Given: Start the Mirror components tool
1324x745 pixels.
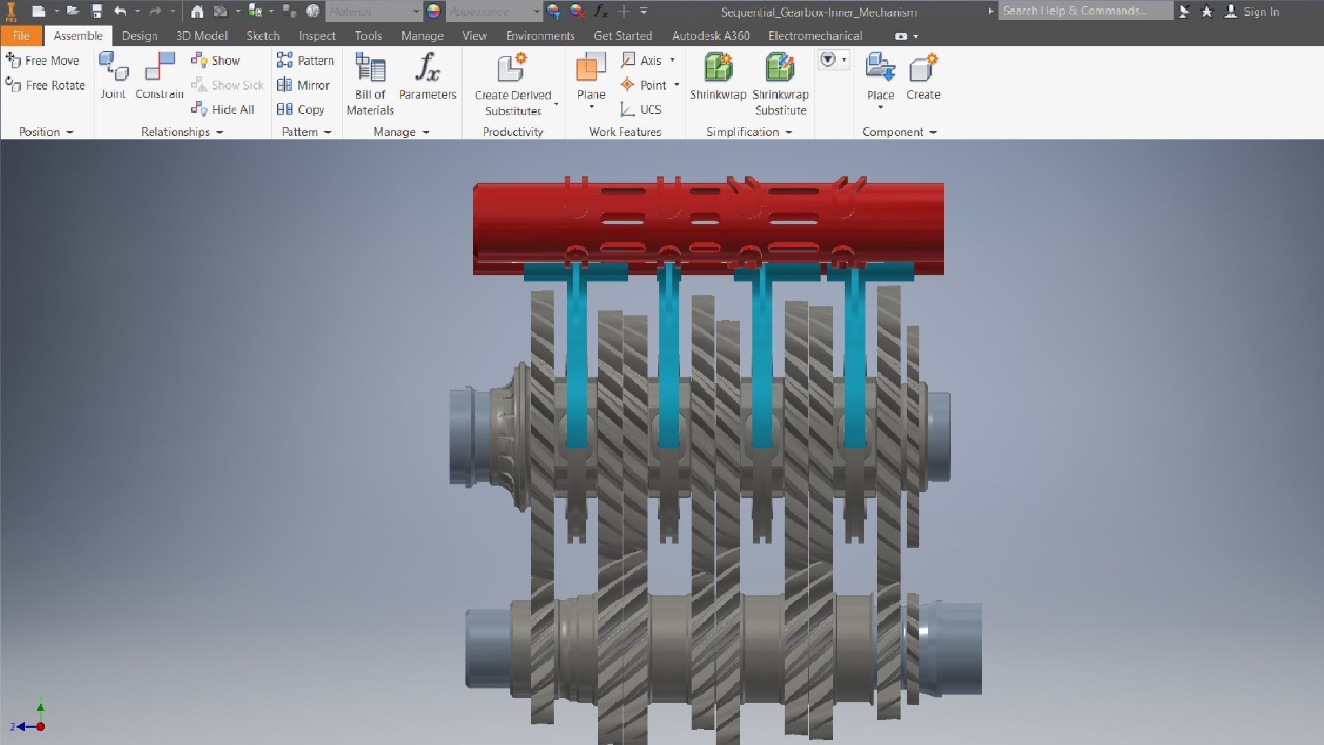Looking at the screenshot, I should pos(303,86).
